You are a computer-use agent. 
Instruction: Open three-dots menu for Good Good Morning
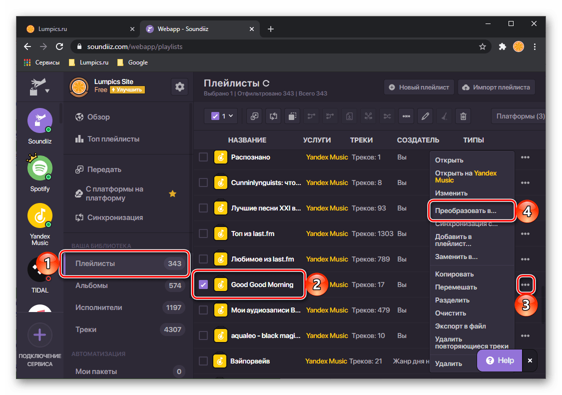click(x=525, y=284)
